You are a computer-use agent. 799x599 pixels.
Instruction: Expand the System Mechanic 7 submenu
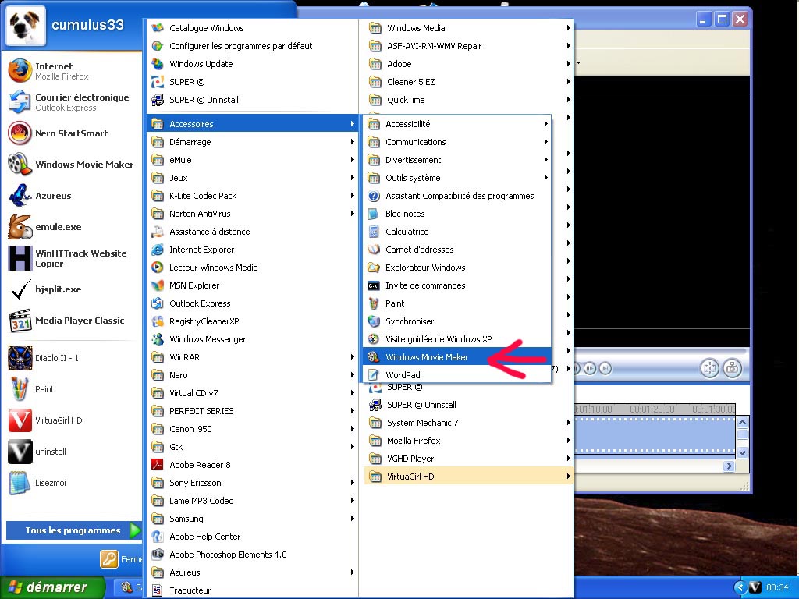point(469,423)
